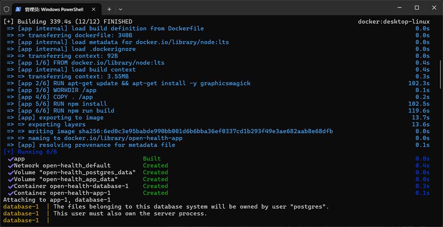Click the PowerShell icon on the tab
The image size is (443, 227).
(18, 9)
